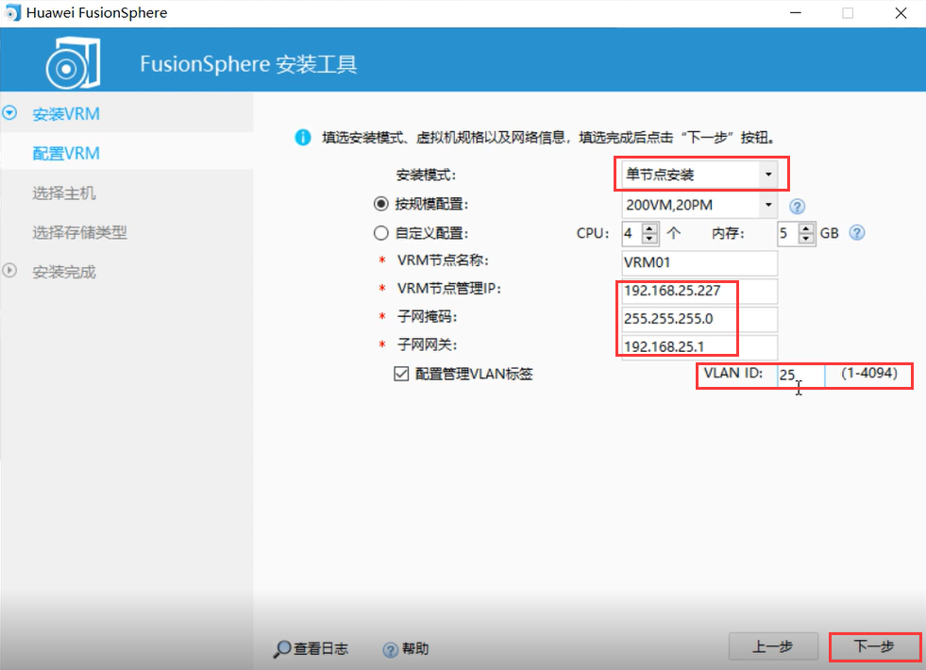926x670 pixels.
Task: Select 配置VRM in the sidebar
Action: click(65, 154)
